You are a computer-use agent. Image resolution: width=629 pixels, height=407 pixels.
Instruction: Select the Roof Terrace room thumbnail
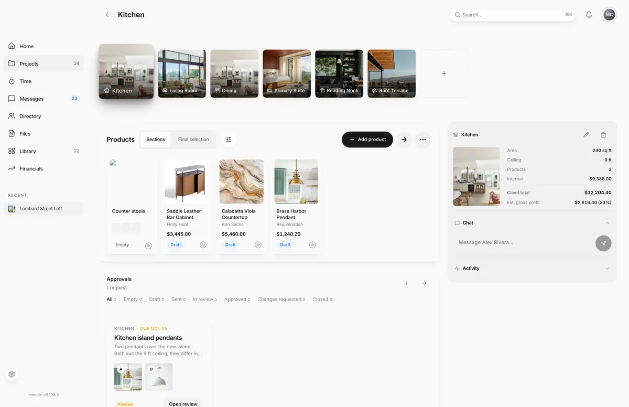pyautogui.click(x=392, y=73)
